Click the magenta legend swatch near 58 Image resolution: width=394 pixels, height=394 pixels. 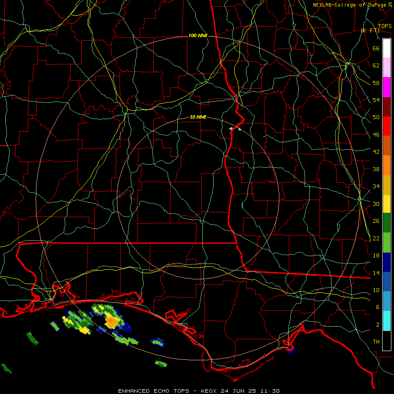(387, 87)
